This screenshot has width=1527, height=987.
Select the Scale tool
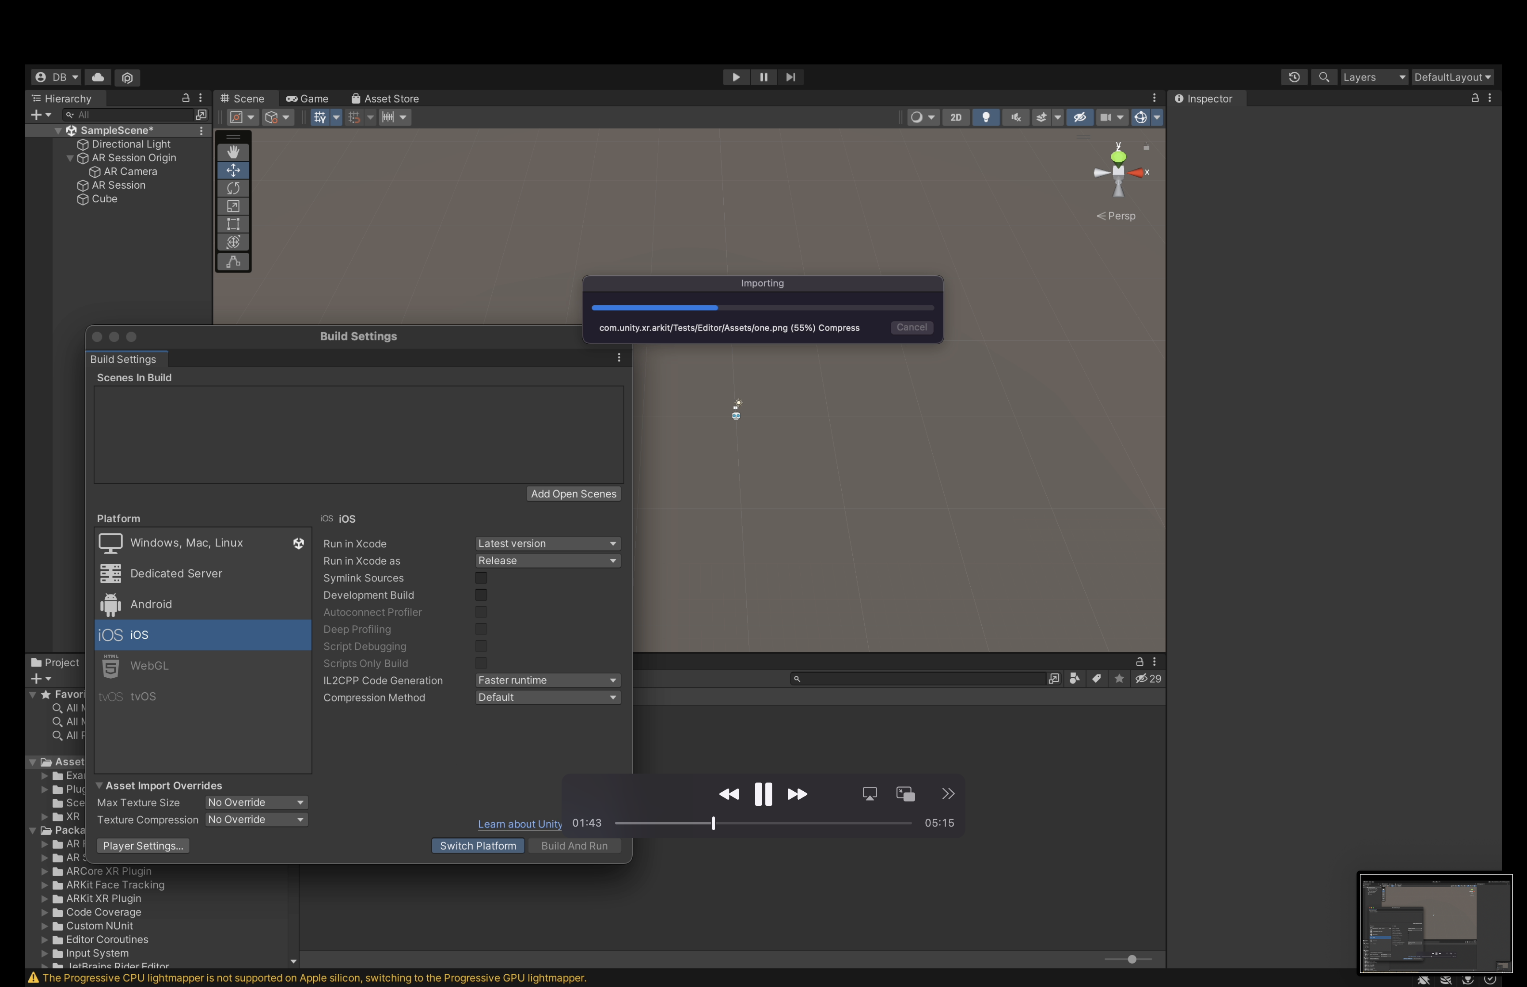coord(233,206)
